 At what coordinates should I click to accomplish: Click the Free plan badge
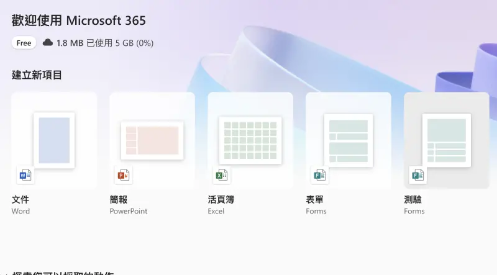pyautogui.click(x=24, y=43)
